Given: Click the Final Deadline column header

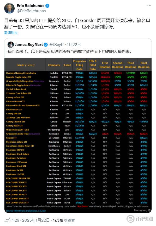Looking at the screenshot, I should tap(144, 65).
